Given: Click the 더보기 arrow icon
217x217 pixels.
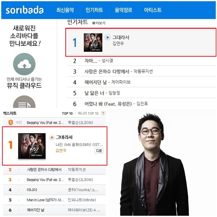Looking at the screenshot, I should click(94, 23).
